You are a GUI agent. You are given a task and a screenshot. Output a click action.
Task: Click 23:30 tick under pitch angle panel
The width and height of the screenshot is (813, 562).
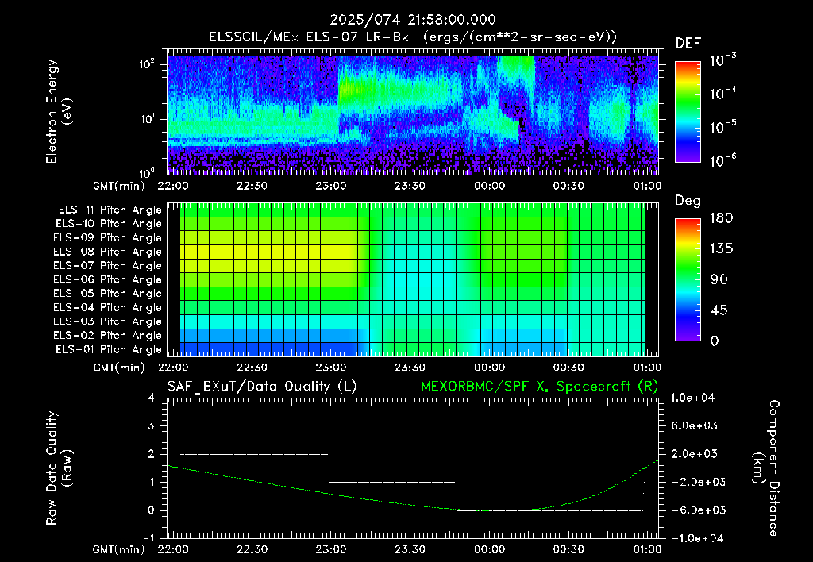(410, 368)
